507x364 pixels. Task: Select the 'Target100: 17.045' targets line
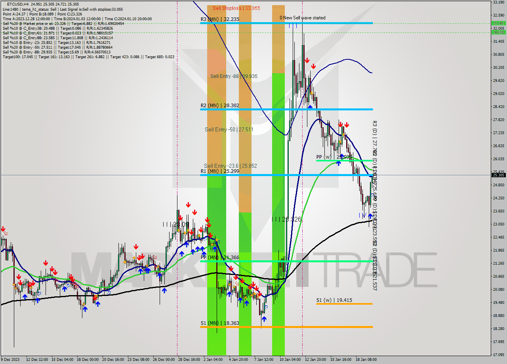click(x=88, y=57)
